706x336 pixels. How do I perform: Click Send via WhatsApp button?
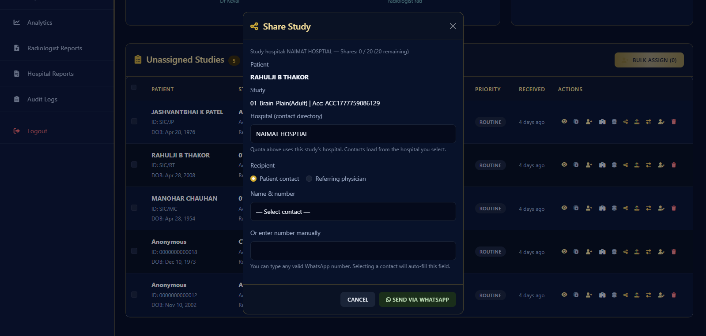(x=417, y=299)
